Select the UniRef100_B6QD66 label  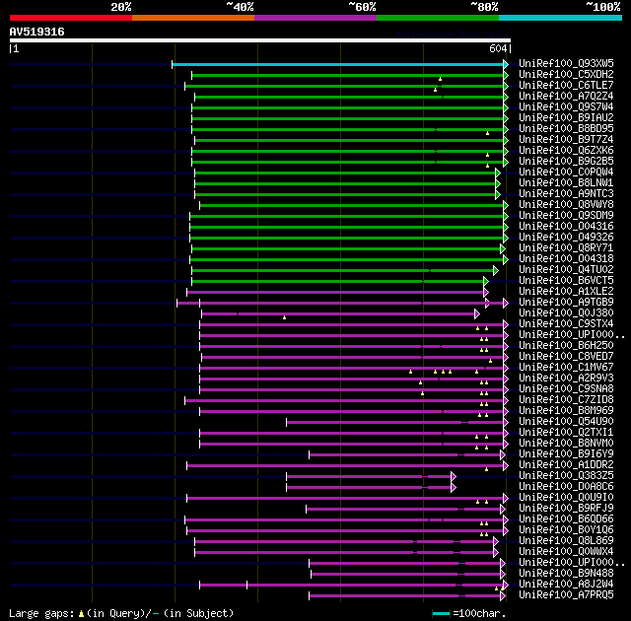coord(566,519)
